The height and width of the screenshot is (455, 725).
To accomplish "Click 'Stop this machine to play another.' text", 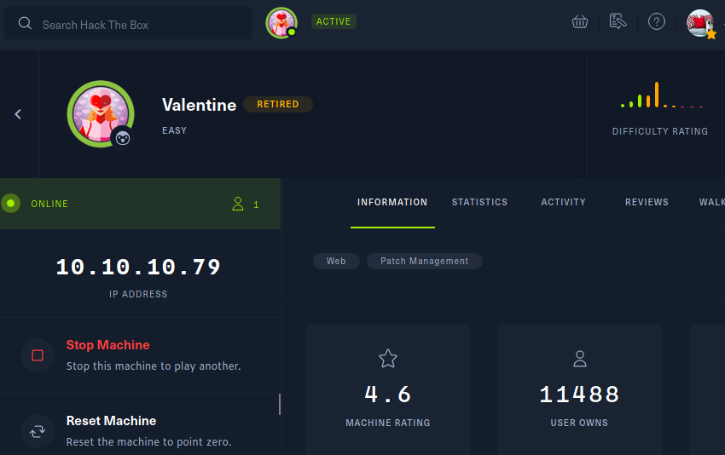I will 154,366.
